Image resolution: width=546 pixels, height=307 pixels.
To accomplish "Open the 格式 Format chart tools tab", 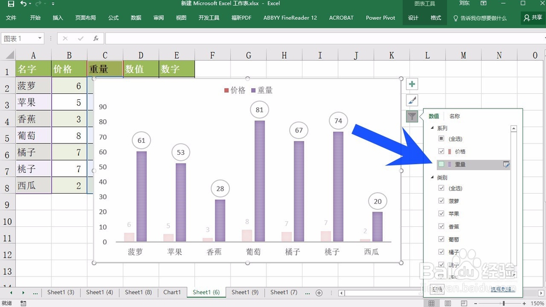I will tap(436, 18).
